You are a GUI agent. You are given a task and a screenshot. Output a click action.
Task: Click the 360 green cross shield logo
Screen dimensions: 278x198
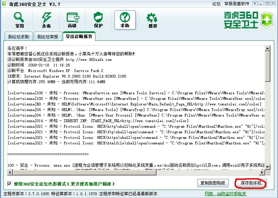click(x=267, y=20)
